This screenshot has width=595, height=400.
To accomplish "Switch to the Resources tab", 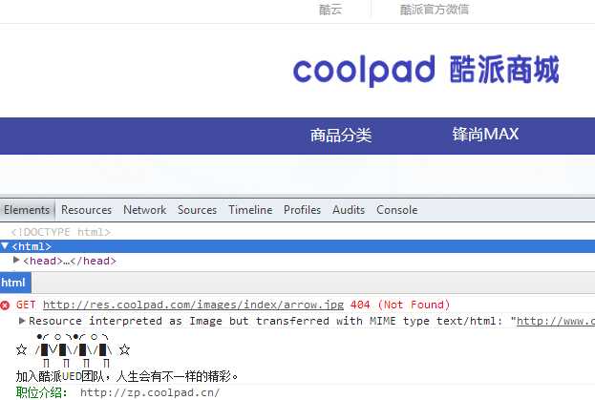I will (x=86, y=210).
